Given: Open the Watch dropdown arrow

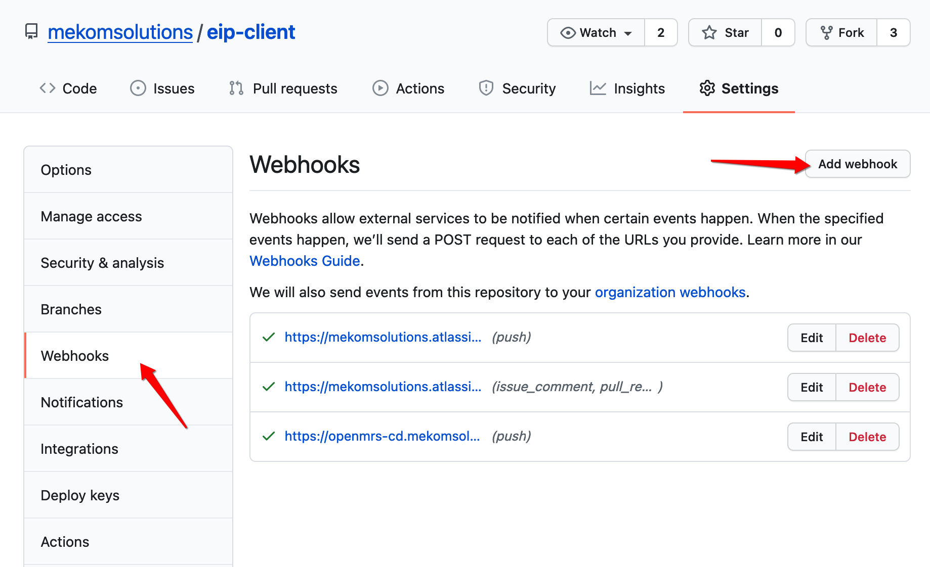Looking at the screenshot, I should tap(628, 33).
